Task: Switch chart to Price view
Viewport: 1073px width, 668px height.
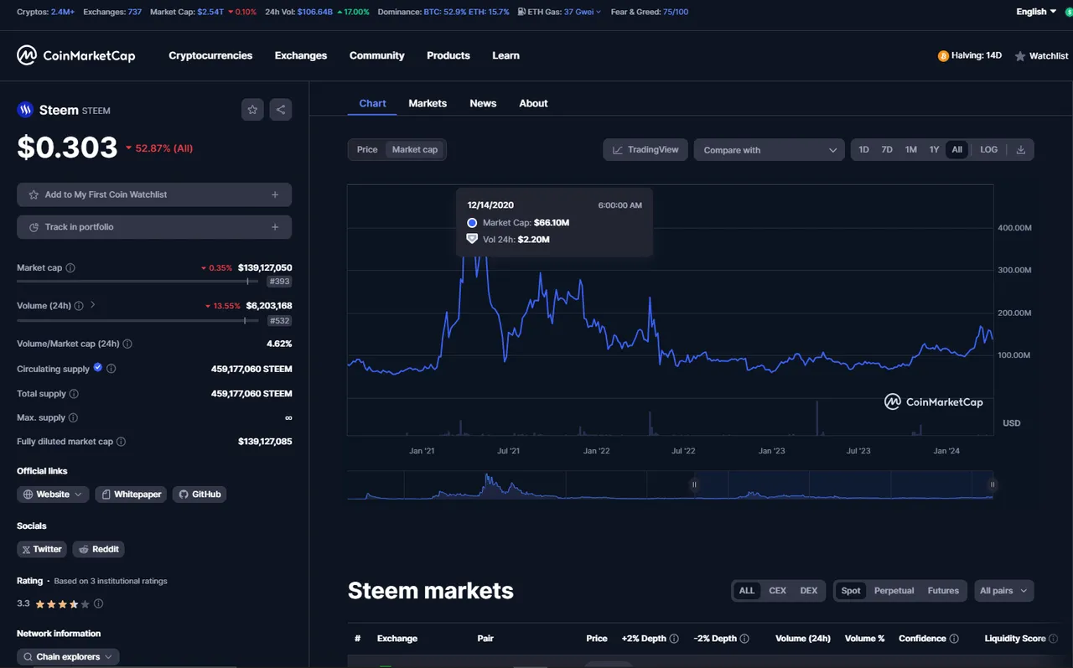Action: click(x=367, y=150)
